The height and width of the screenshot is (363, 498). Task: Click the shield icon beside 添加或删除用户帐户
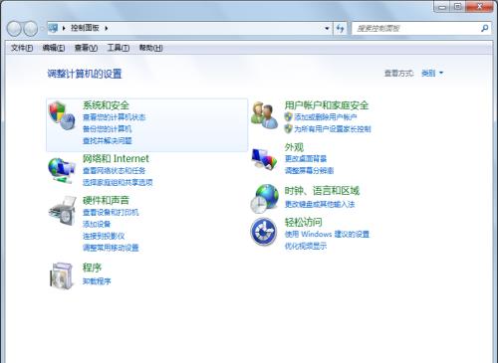coord(288,116)
